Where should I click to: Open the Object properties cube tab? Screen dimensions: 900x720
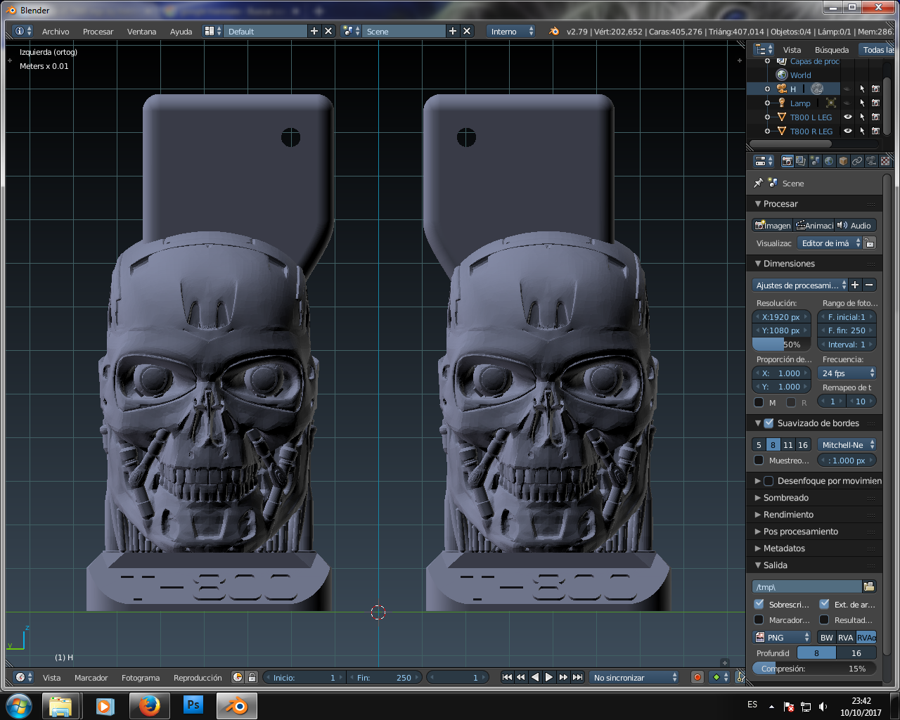[x=843, y=161]
